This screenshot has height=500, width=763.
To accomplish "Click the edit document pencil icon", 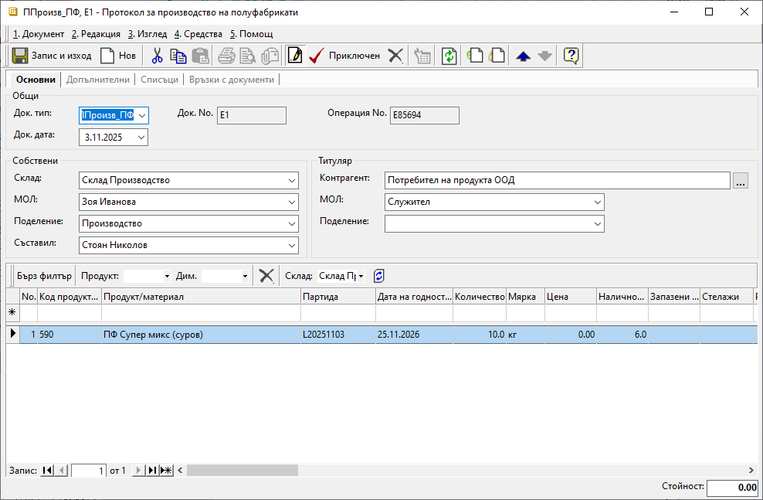I will click(x=294, y=56).
